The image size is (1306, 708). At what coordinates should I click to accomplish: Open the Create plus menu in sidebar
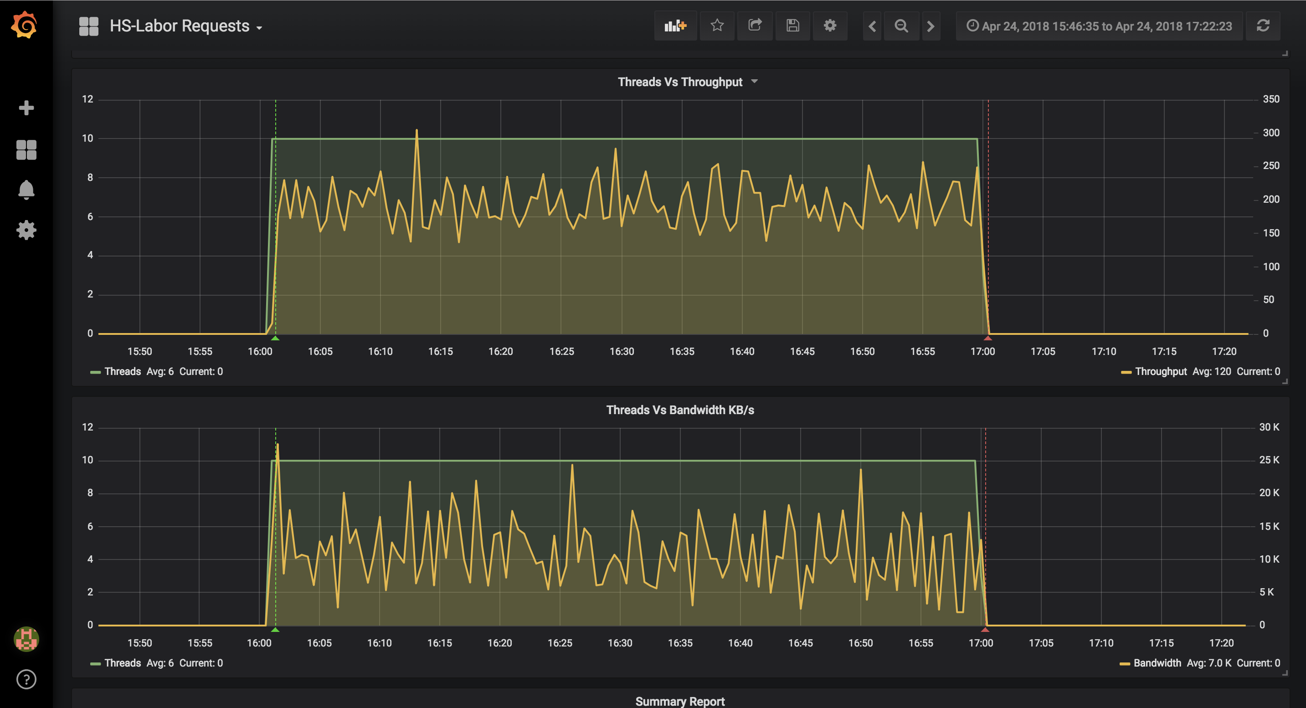tap(26, 108)
